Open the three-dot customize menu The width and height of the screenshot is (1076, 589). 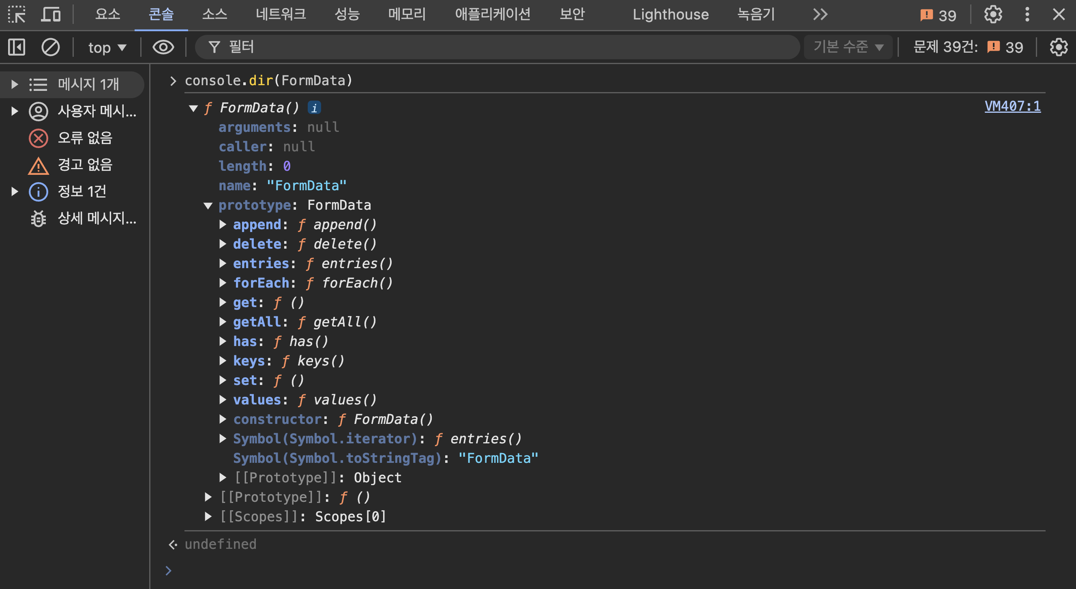[1027, 14]
